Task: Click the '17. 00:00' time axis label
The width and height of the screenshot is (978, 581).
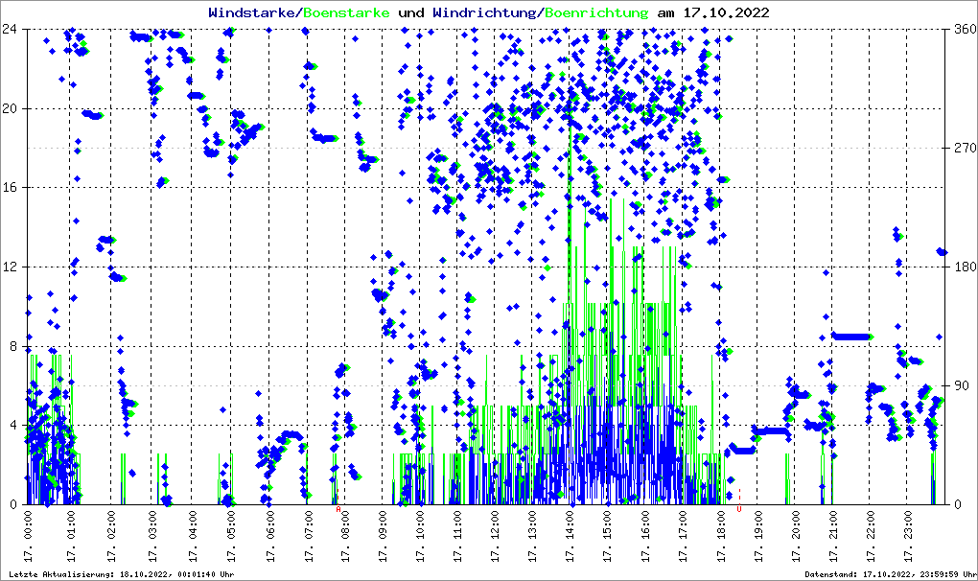Action: click(28, 536)
